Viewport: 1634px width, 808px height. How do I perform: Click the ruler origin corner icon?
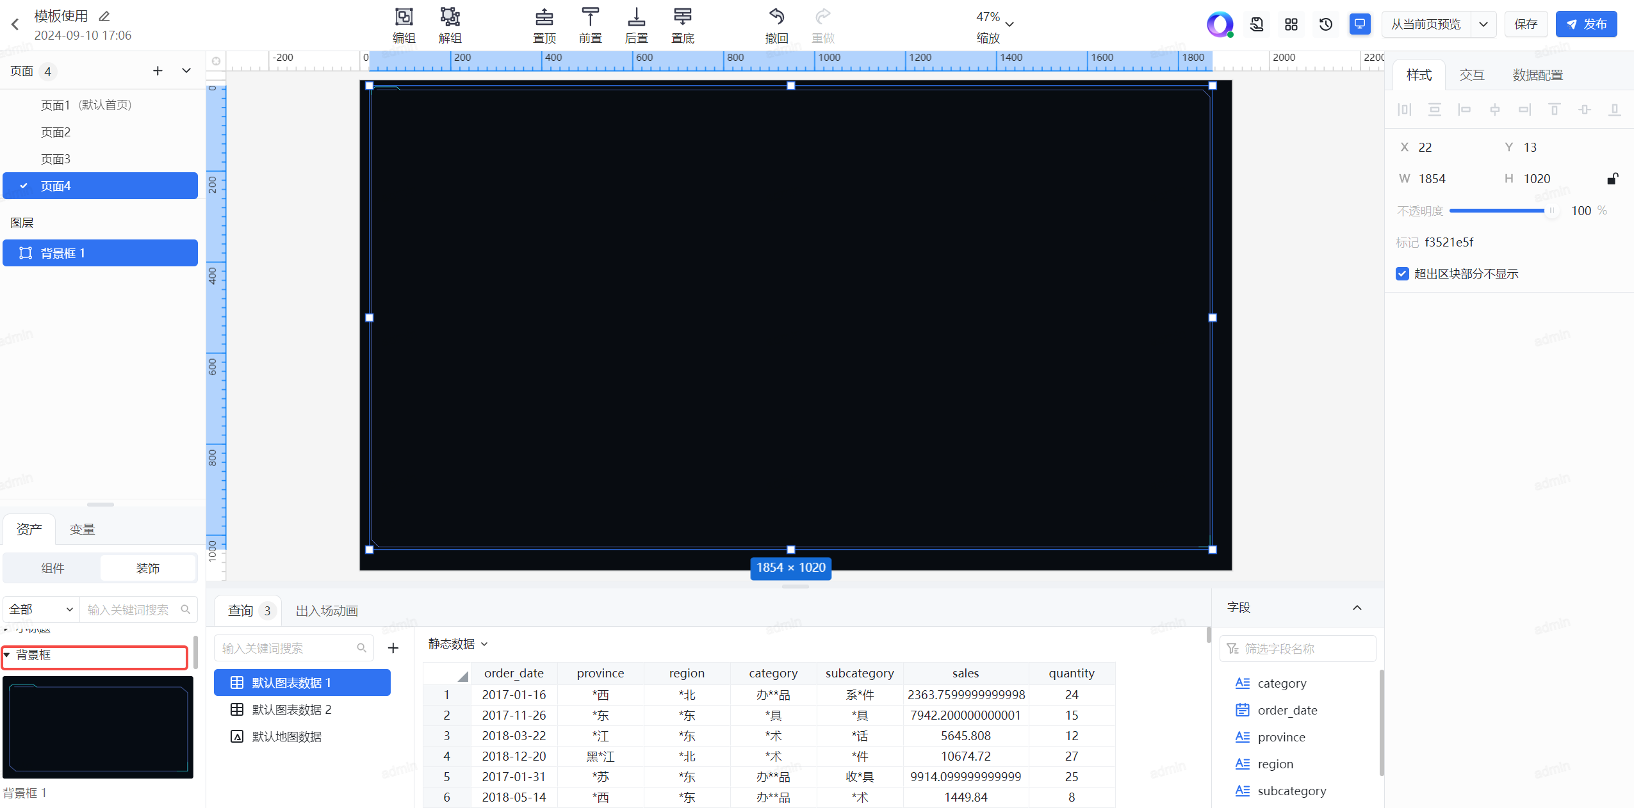216,61
